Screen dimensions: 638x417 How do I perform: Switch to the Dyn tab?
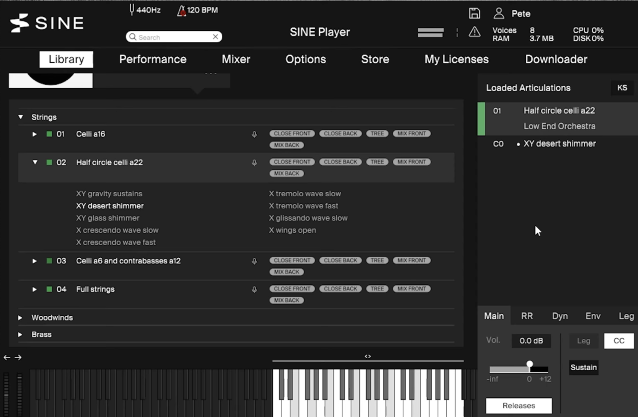pos(560,316)
